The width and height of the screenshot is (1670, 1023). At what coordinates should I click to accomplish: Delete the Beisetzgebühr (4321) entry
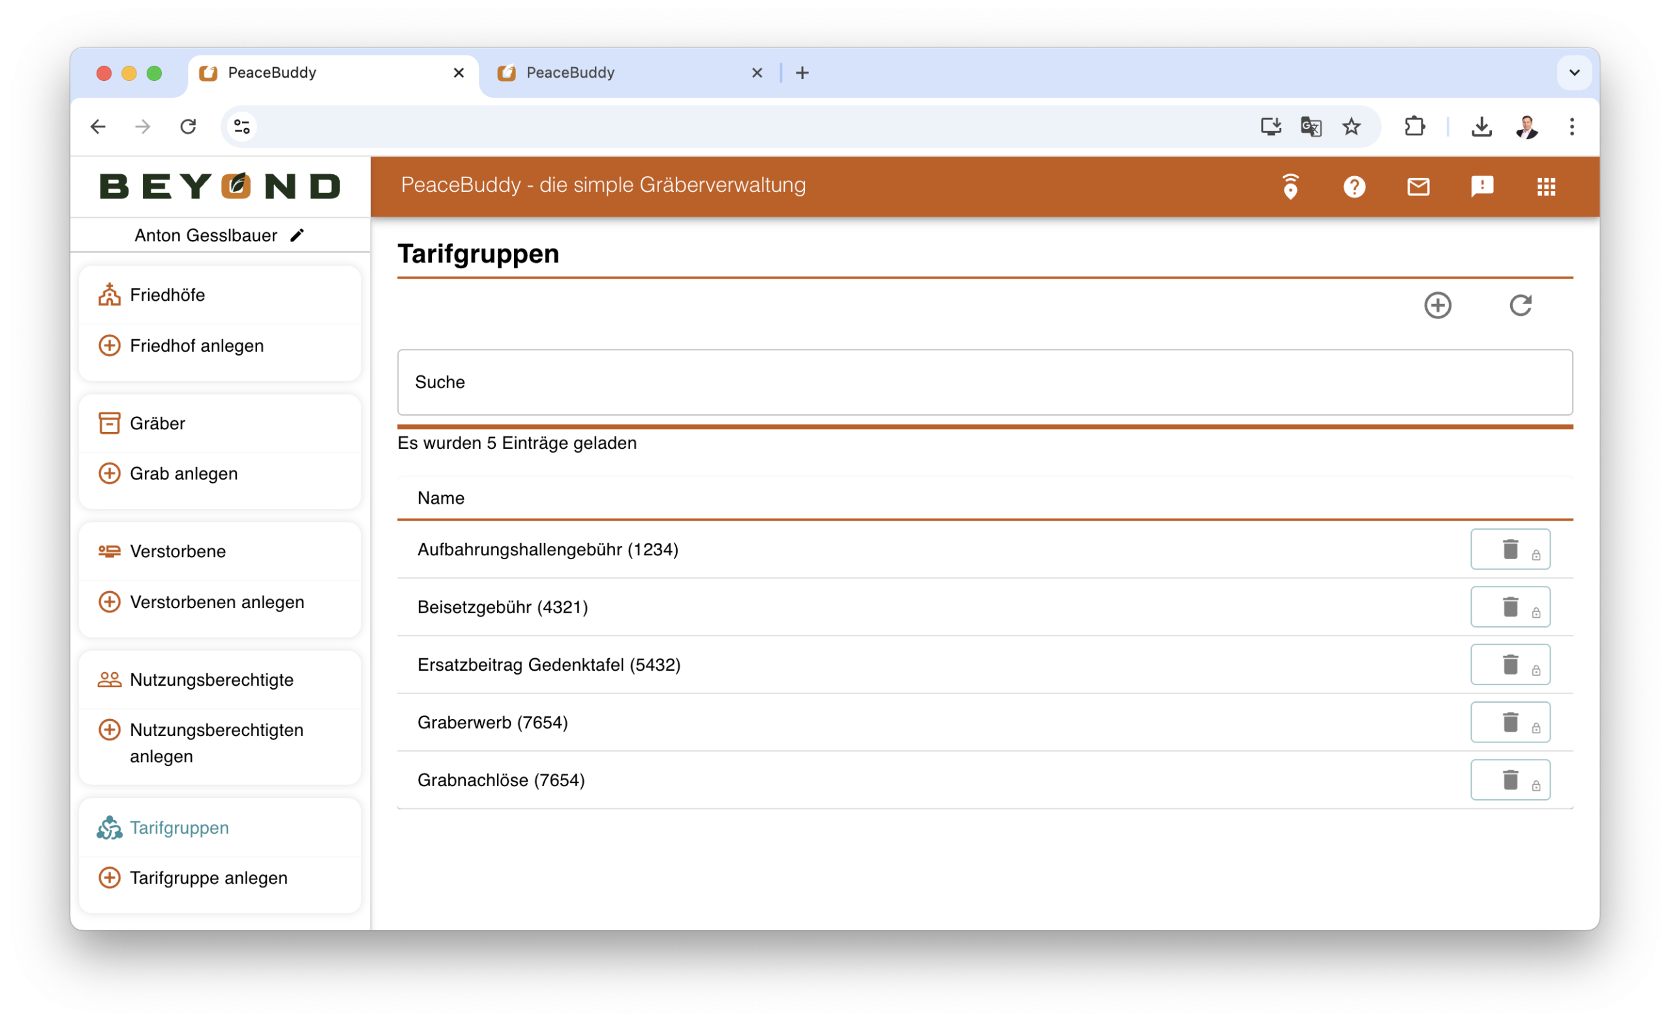click(x=1510, y=607)
